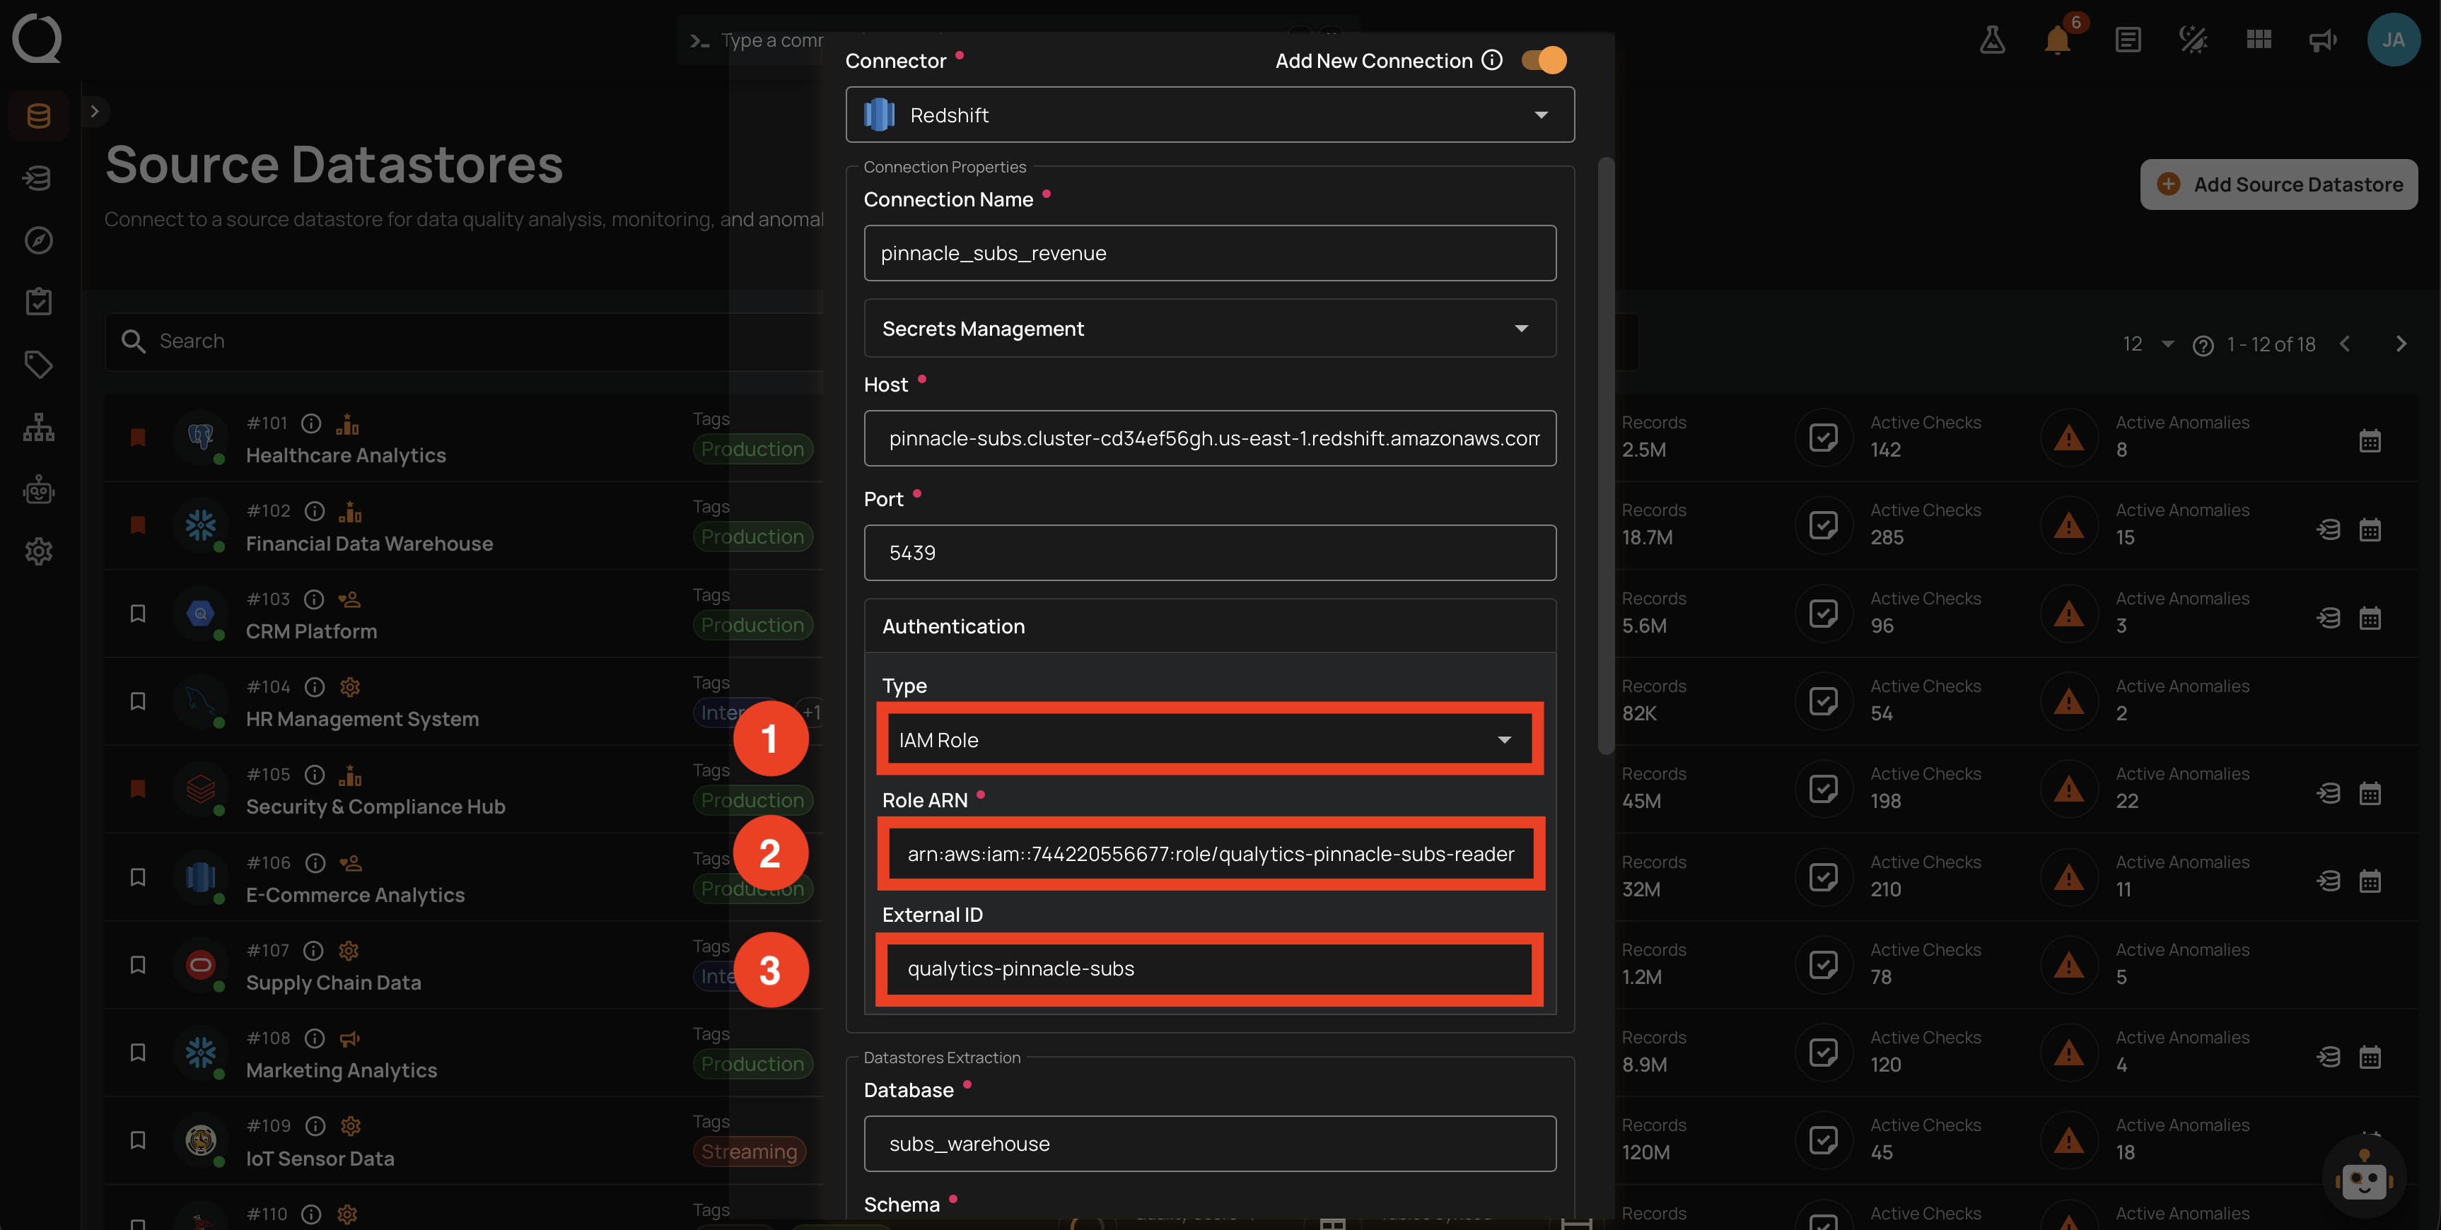The image size is (2441, 1230).
Task: Click Active Checks icon on 285 row
Action: click(1823, 525)
